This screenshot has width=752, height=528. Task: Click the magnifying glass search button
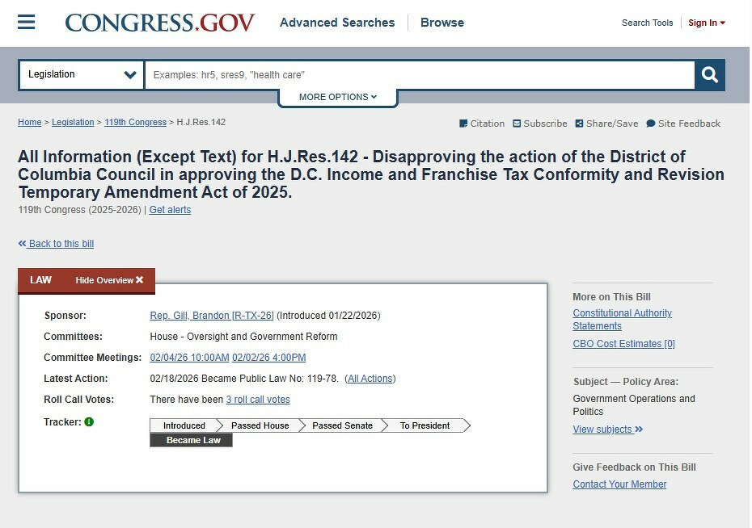[710, 75]
